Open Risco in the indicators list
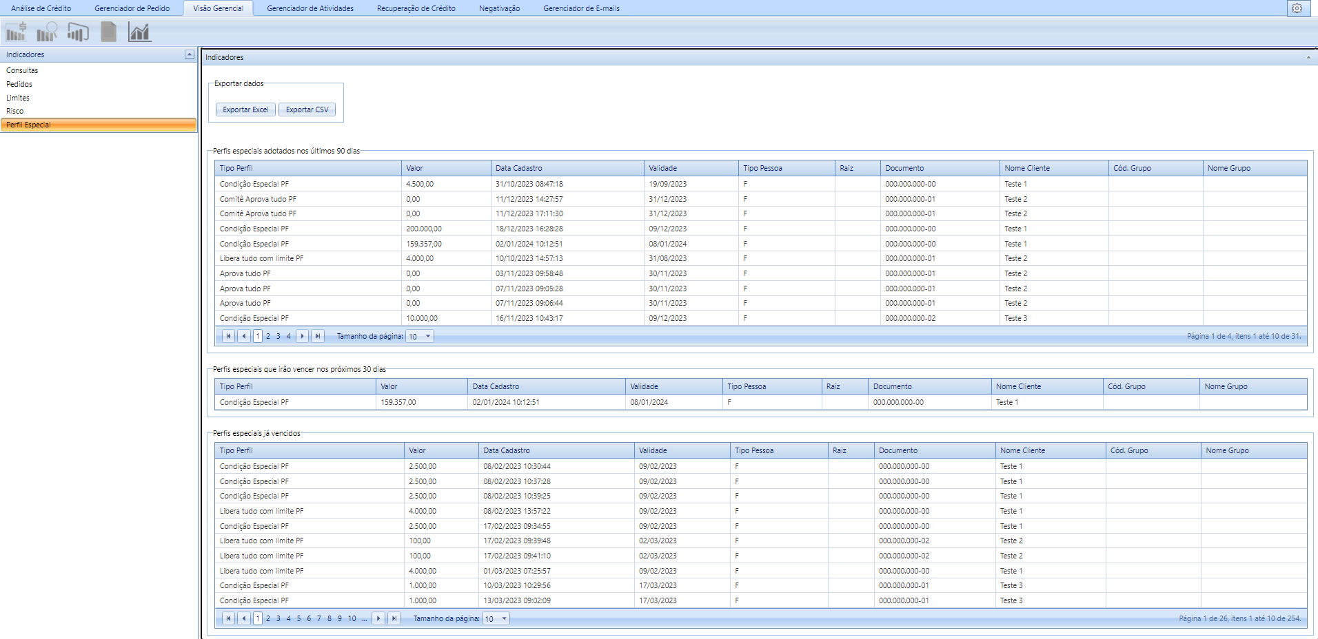The height and width of the screenshot is (639, 1318). click(x=15, y=111)
